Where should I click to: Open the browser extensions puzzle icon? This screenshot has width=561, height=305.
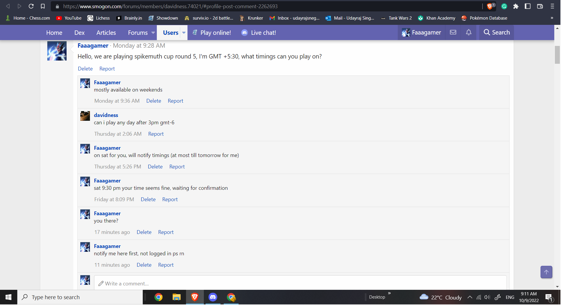tap(516, 6)
